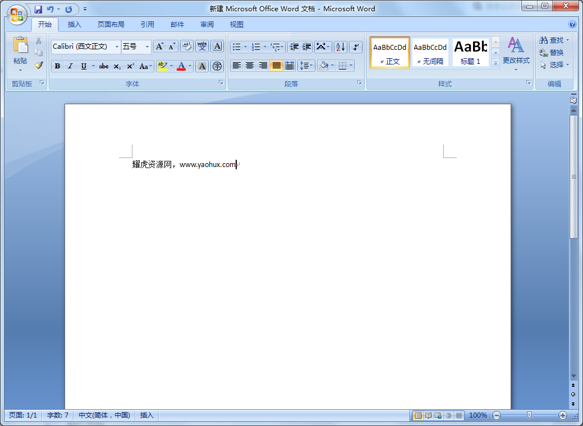Enable center text alignment

(x=250, y=66)
